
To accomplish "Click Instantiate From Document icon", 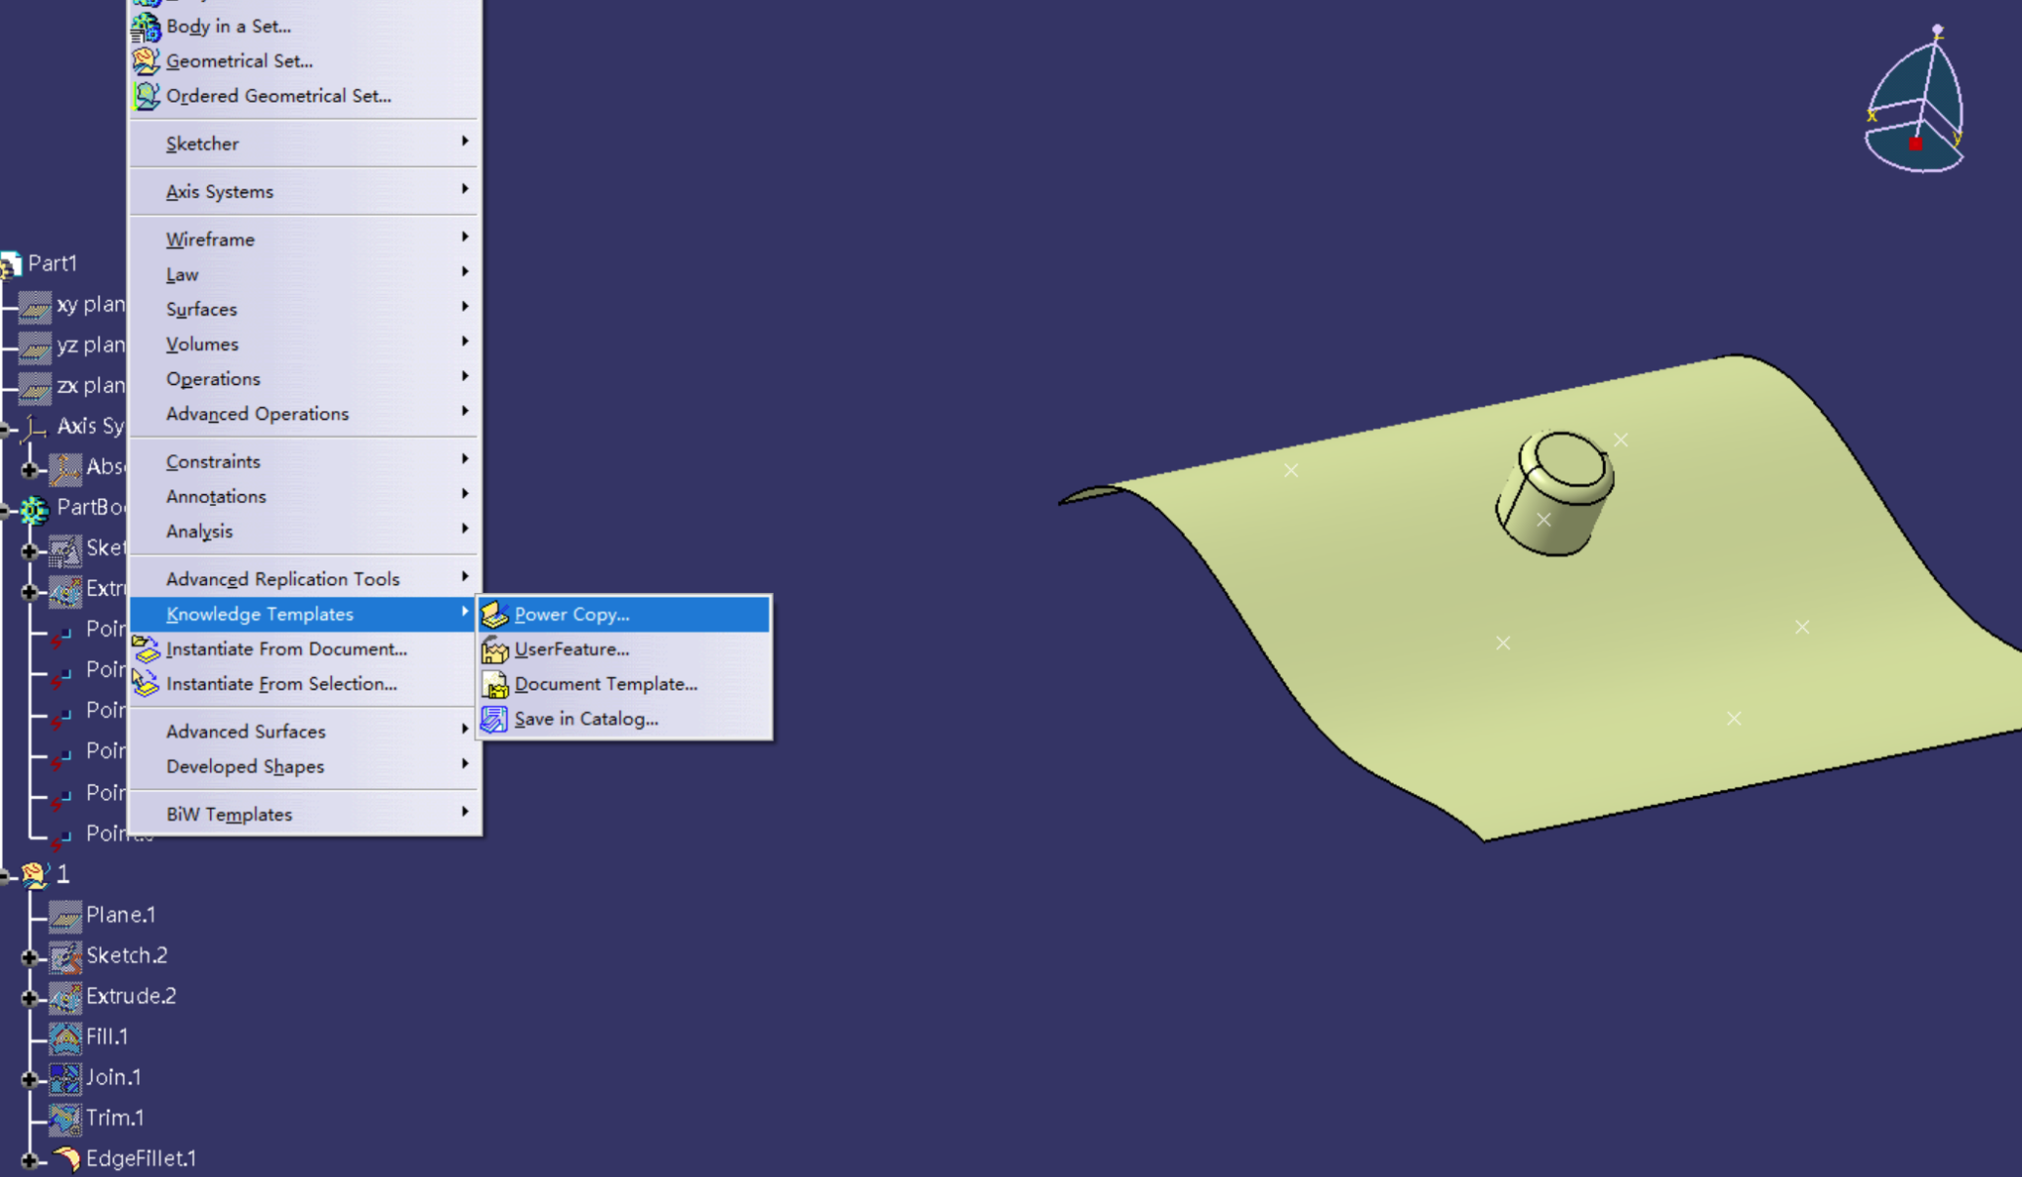I will (147, 650).
